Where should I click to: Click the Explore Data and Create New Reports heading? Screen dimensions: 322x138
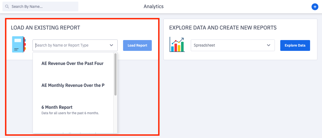[223, 28]
